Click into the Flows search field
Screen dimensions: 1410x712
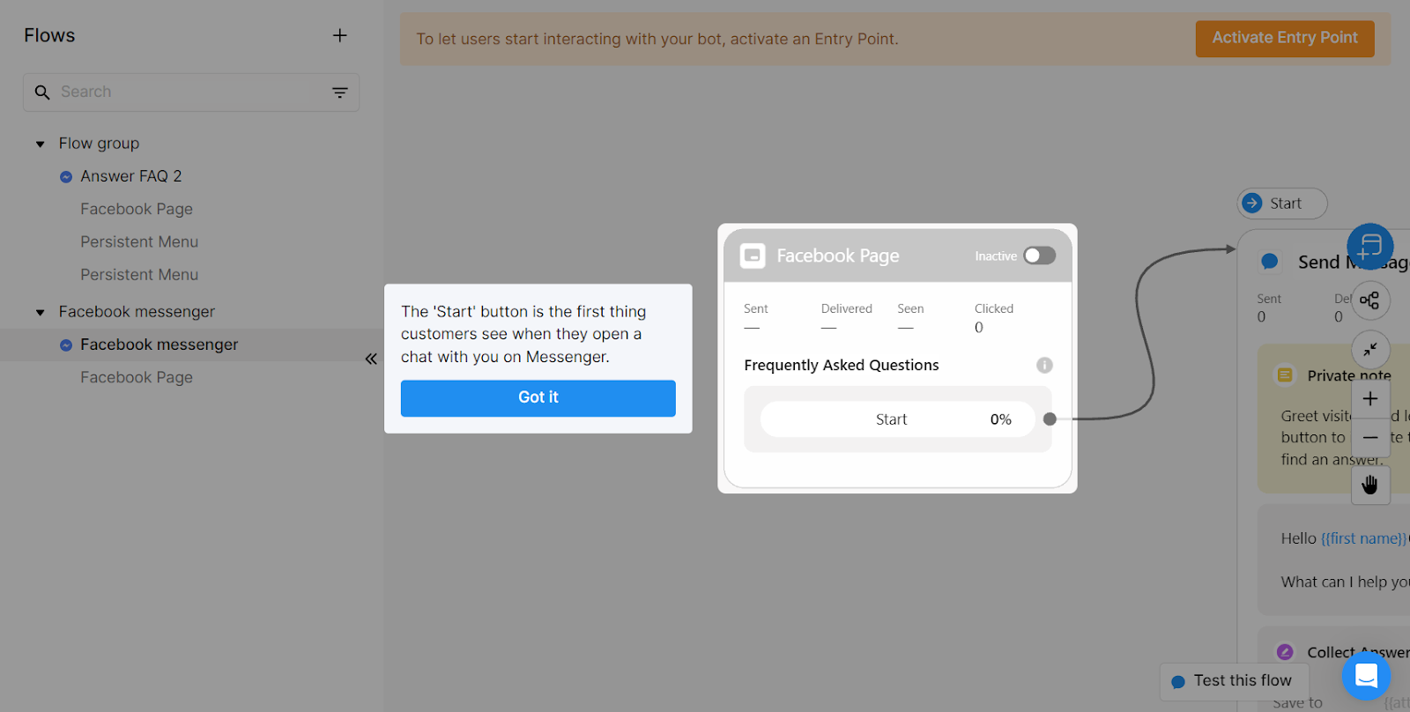click(189, 92)
